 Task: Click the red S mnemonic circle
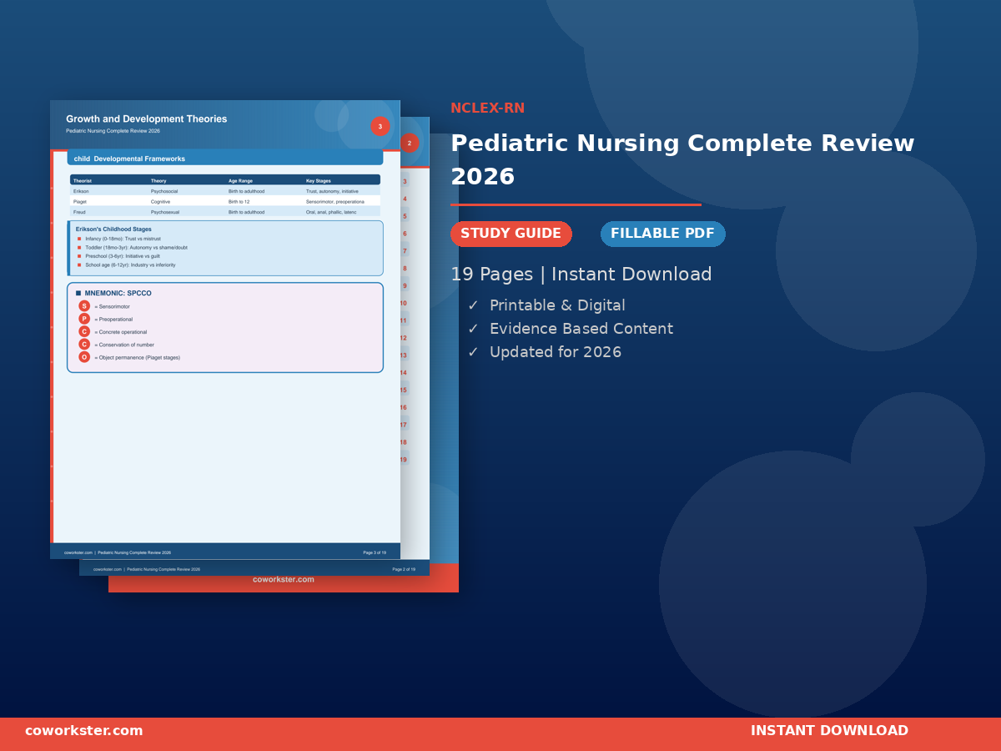[x=84, y=306]
